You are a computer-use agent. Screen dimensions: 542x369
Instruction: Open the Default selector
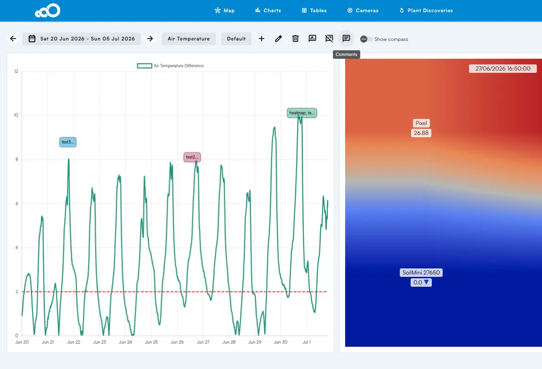click(236, 39)
